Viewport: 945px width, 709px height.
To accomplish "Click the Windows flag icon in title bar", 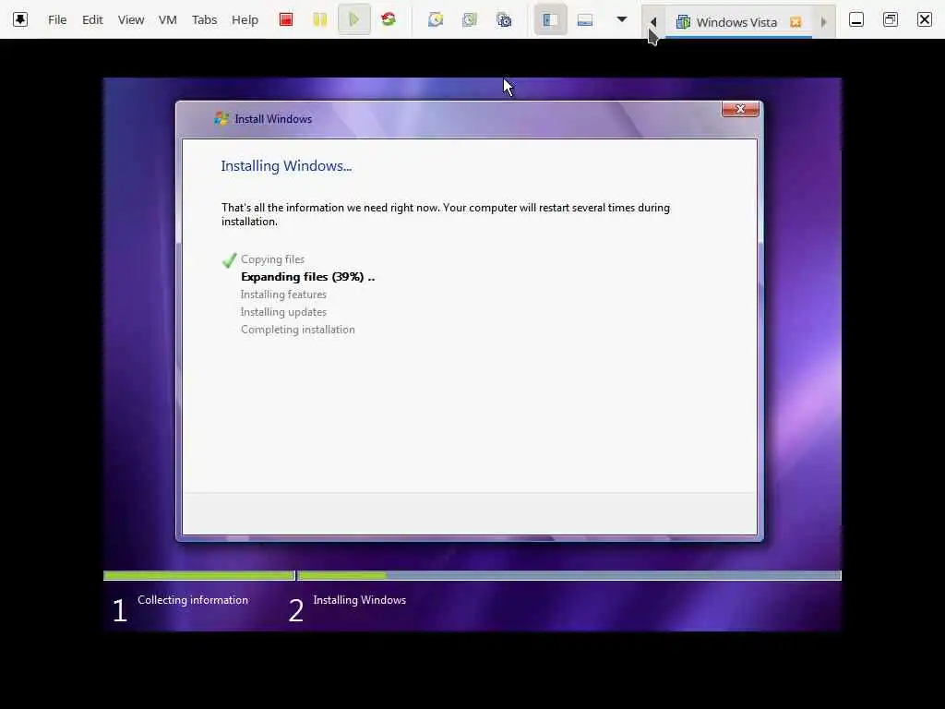I will click(221, 118).
